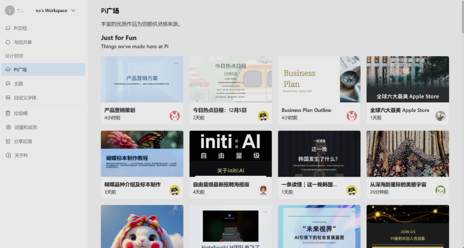This screenshot has height=248, width=464.
Task: Click the 自定义字体 font icon
Action: coord(8,97)
